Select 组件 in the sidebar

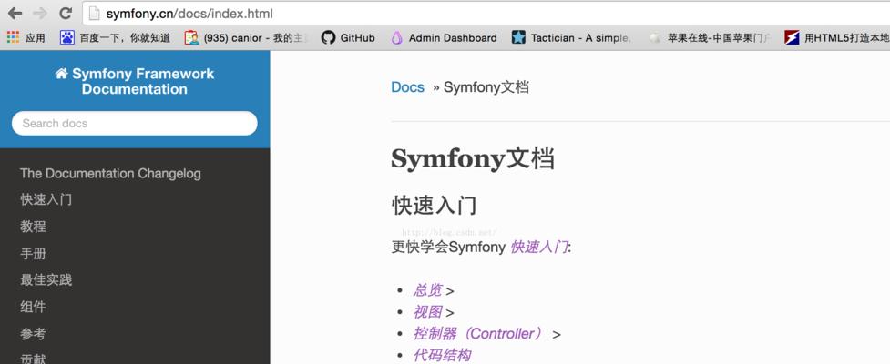pos(33,307)
